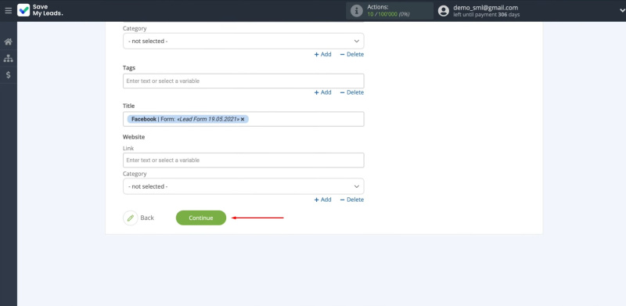Open the upper Category dropdown
The image size is (626, 306).
point(243,41)
